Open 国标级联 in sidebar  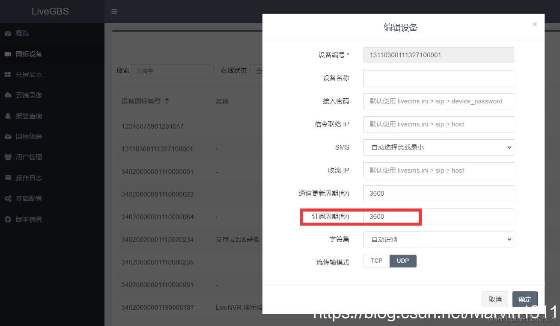(52, 136)
